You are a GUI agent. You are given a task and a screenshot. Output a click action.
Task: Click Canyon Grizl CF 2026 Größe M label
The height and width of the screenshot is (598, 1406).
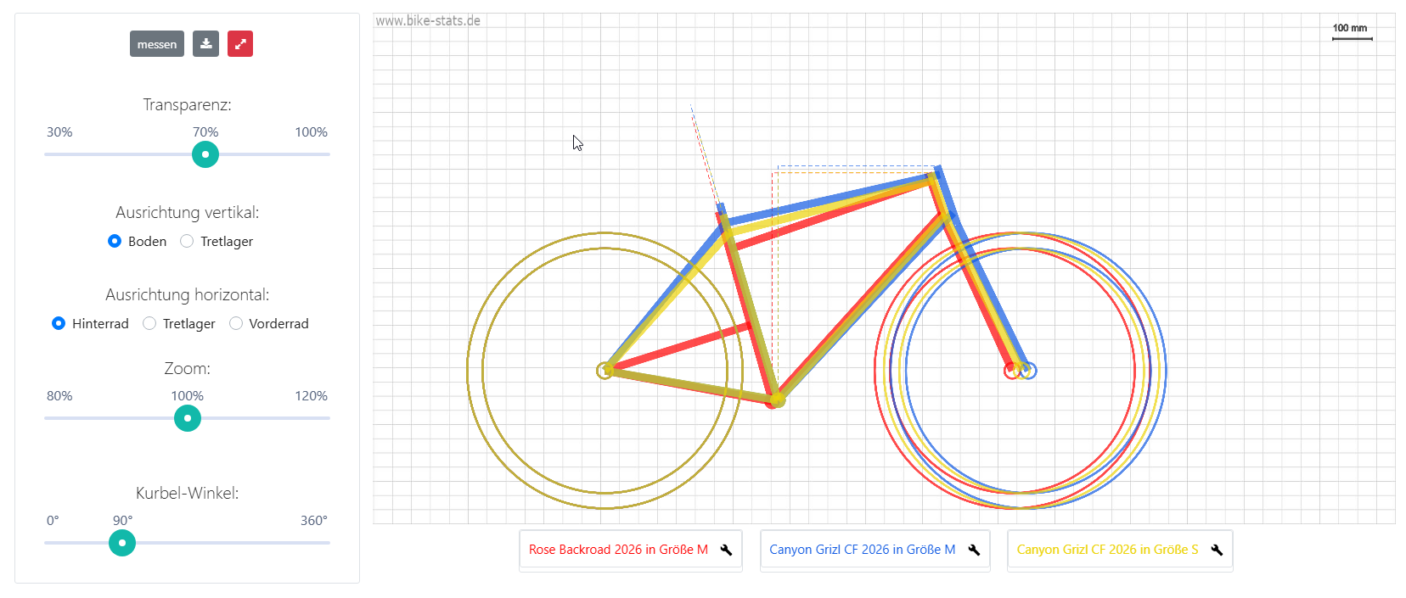point(862,550)
